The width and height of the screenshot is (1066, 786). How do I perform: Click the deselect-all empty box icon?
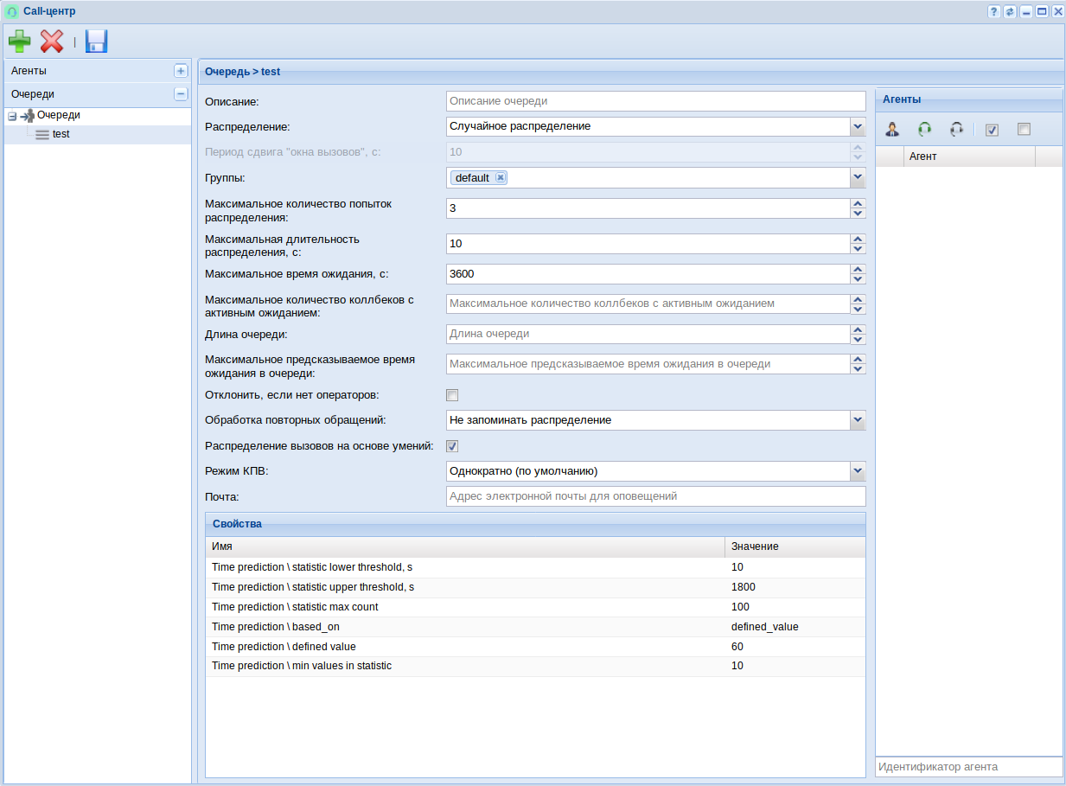coord(1024,129)
